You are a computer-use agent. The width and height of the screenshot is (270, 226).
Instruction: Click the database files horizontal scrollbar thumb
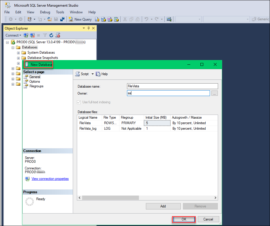(110, 198)
